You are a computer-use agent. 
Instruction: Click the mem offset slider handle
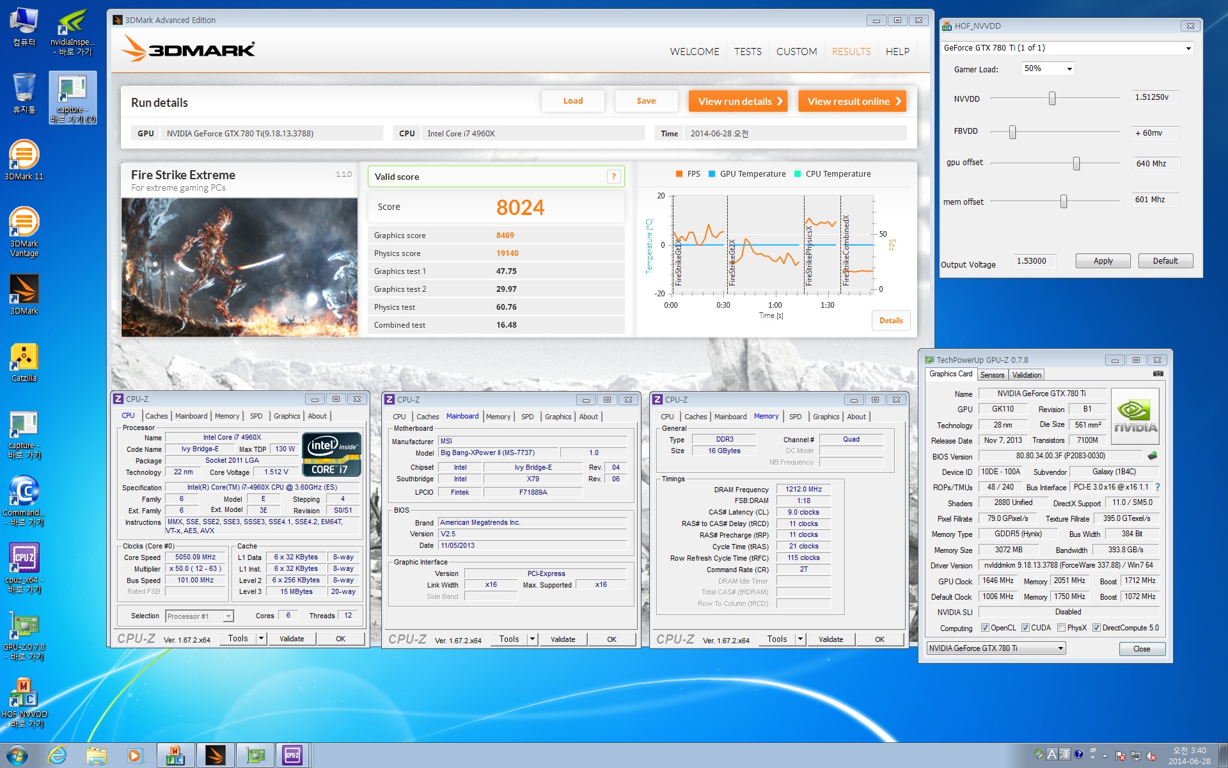point(1064,201)
